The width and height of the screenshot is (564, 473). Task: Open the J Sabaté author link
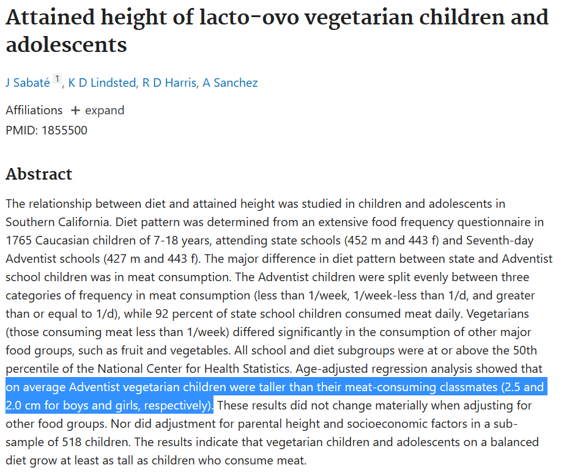(x=28, y=82)
